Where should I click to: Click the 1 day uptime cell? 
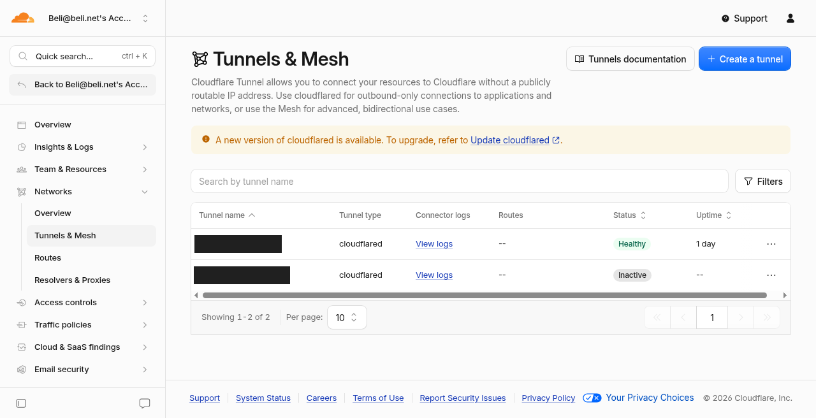tap(706, 244)
